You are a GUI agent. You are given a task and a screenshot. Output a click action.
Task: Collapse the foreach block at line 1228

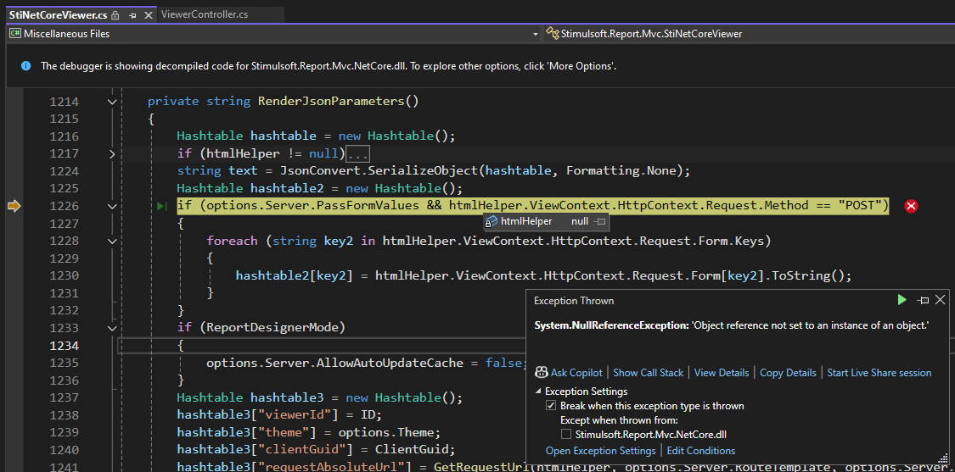coord(111,241)
